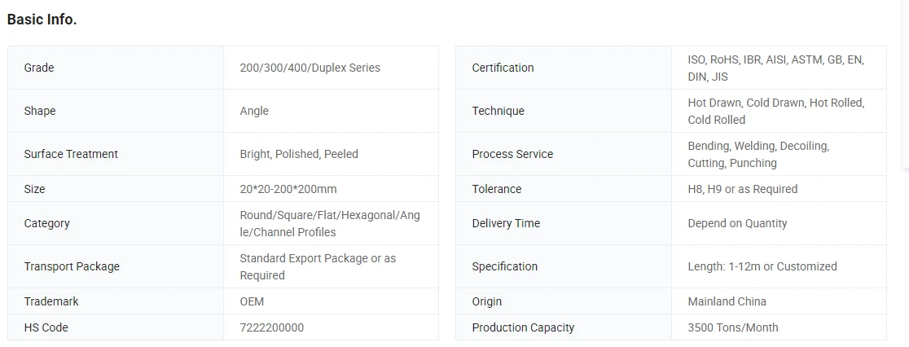Click the Certification label cell

(564, 68)
